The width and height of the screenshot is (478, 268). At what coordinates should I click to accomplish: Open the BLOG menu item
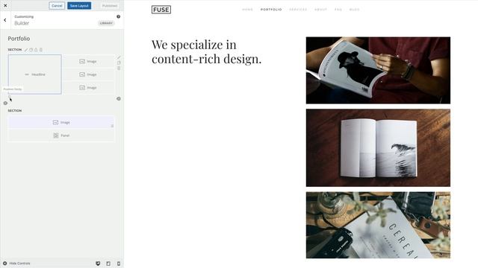355,10
